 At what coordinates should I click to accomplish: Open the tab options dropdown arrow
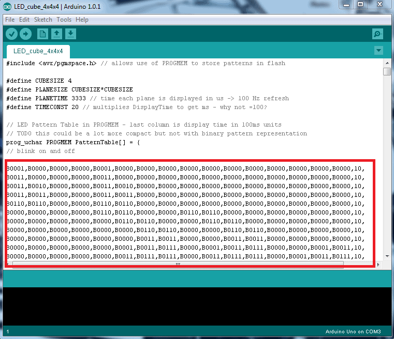point(378,51)
